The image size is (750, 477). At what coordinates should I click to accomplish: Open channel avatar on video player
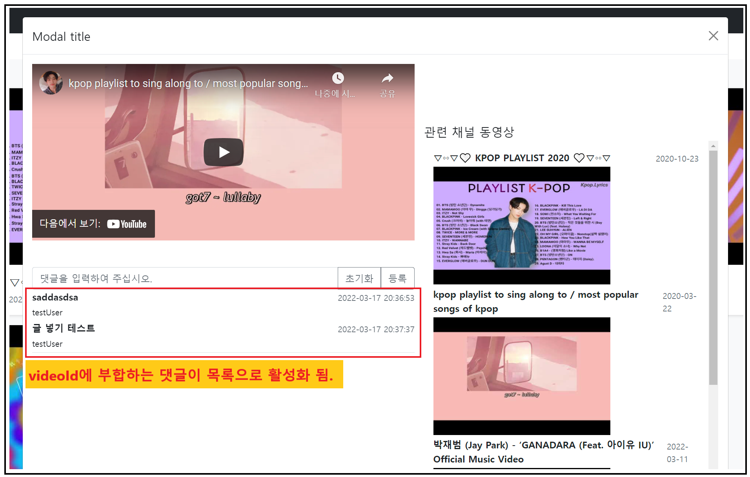tap(51, 83)
